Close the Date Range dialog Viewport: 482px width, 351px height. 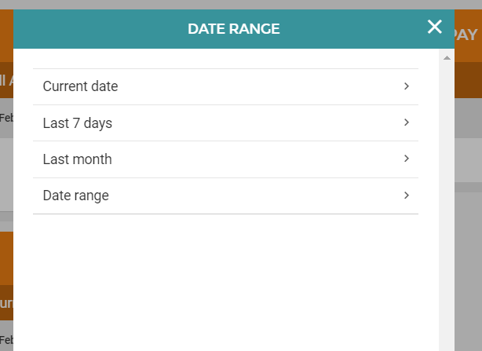435,27
